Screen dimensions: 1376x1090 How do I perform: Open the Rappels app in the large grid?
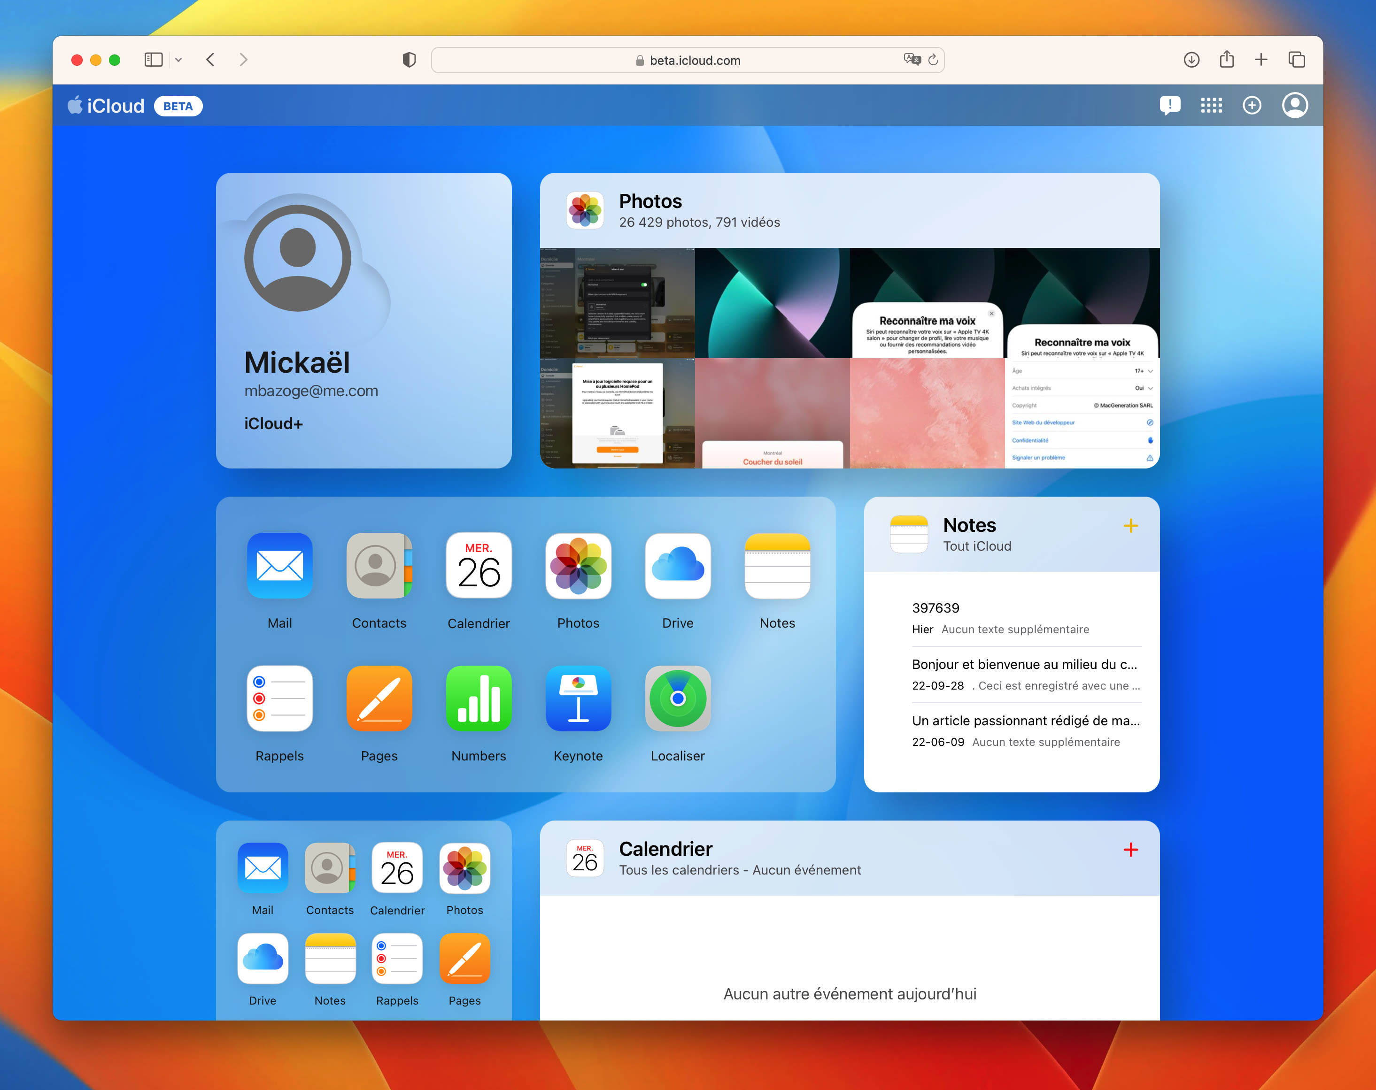click(x=279, y=699)
